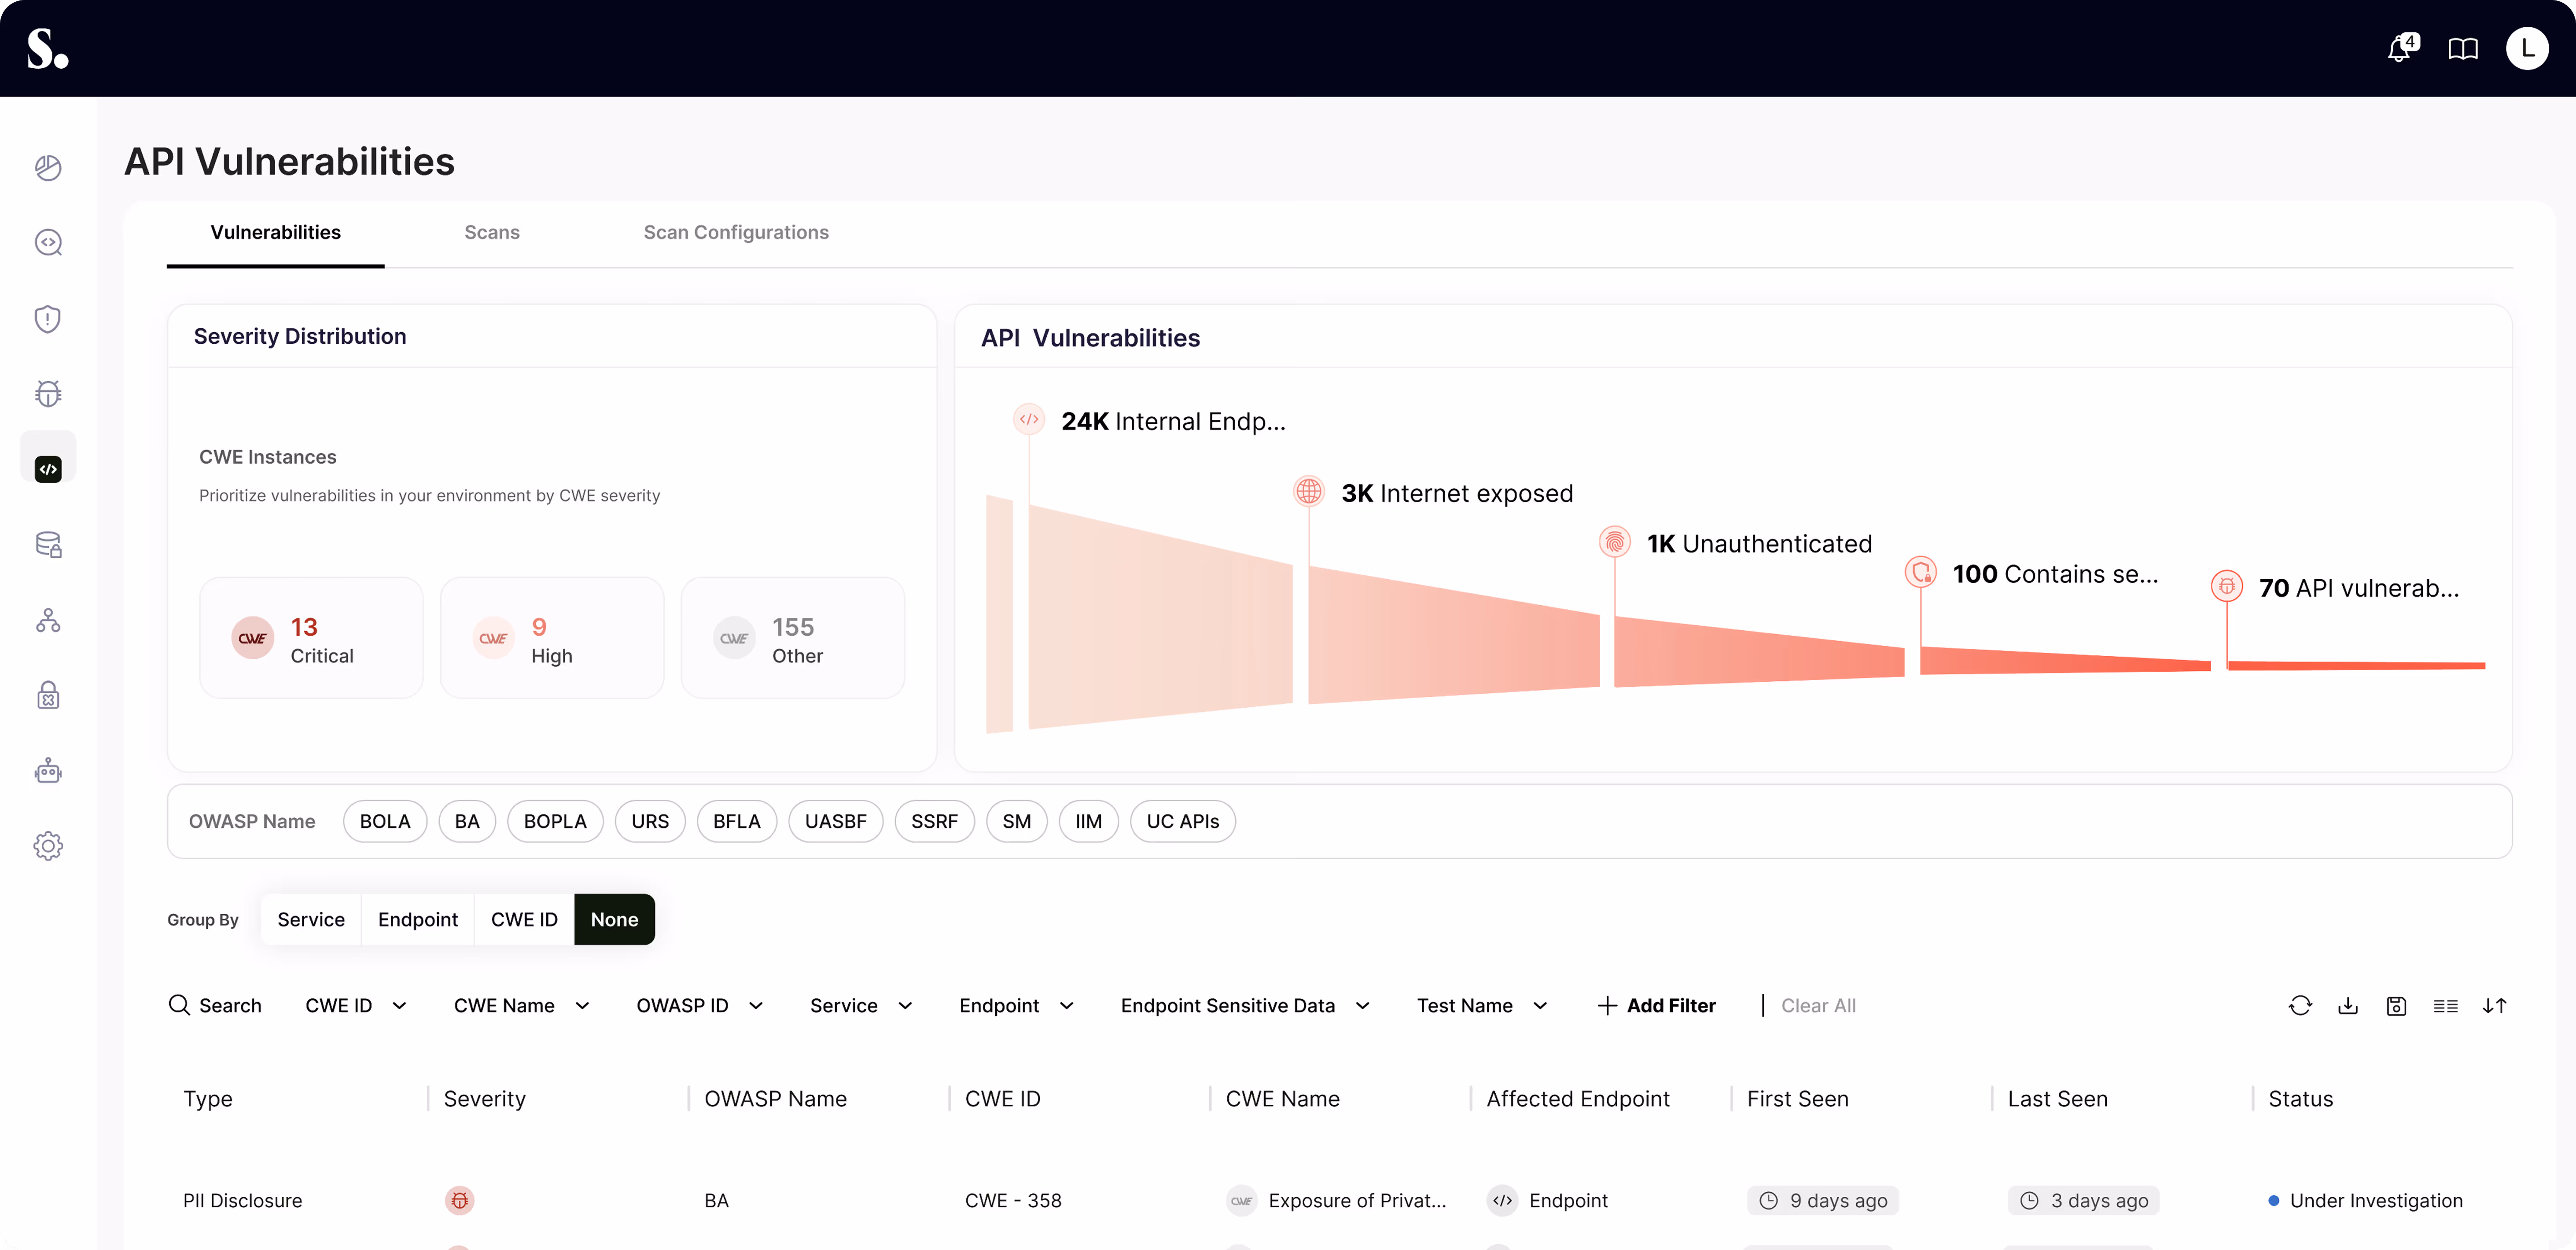
Task: Open the notifications bell icon
Action: [2399, 48]
